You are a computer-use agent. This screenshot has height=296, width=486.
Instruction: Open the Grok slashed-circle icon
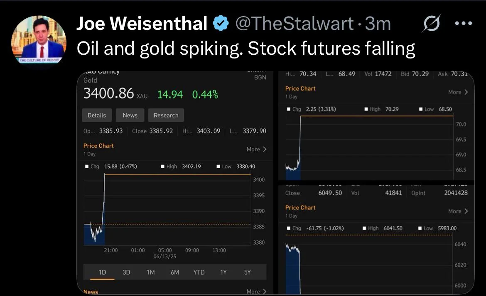[x=432, y=23]
